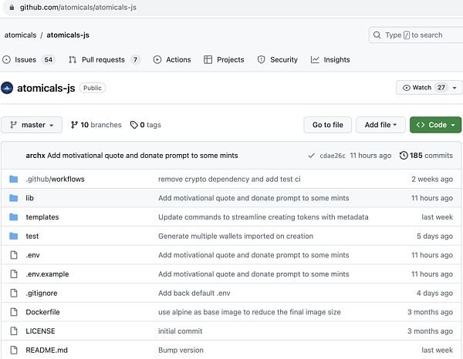The width and height of the screenshot is (463, 359).
Task: Click the file icon beside Dockerfile
Action: coord(13,312)
